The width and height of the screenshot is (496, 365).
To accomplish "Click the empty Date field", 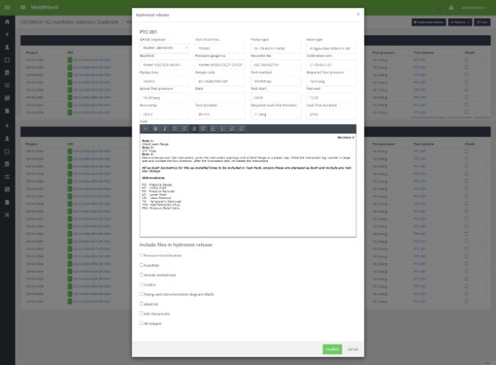I will click(x=220, y=98).
